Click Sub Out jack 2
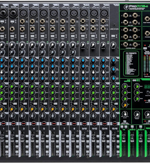 [x=126, y=37]
